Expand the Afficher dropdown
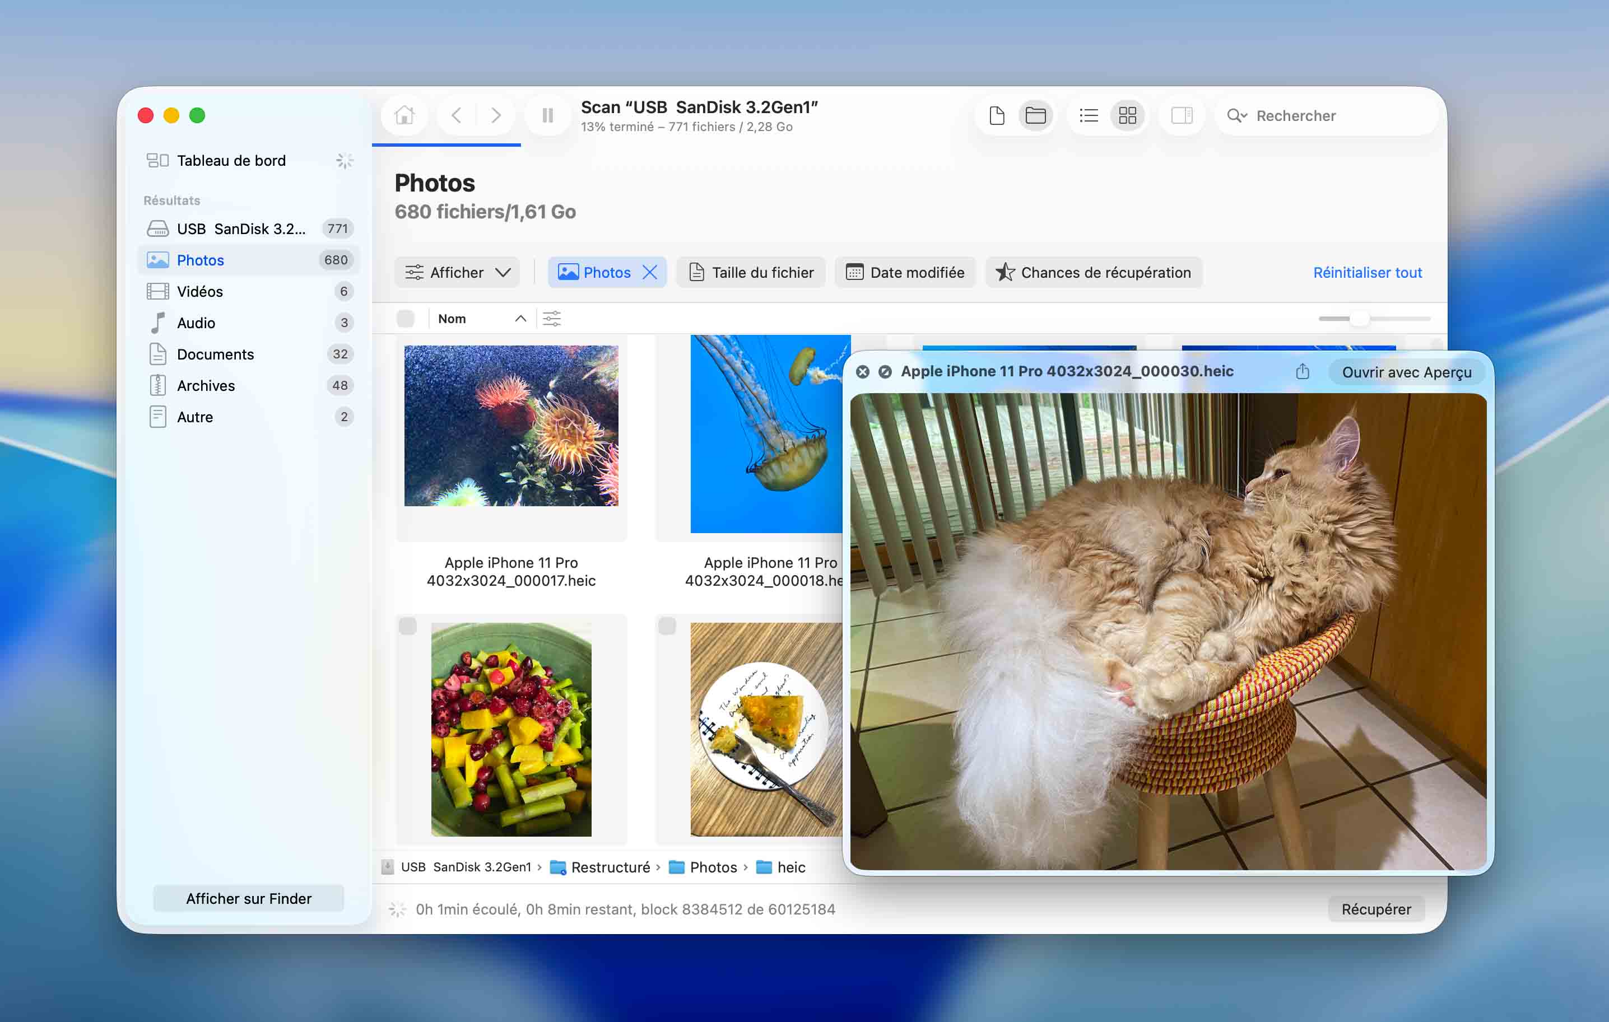The image size is (1609, 1022). [x=458, y=273]
